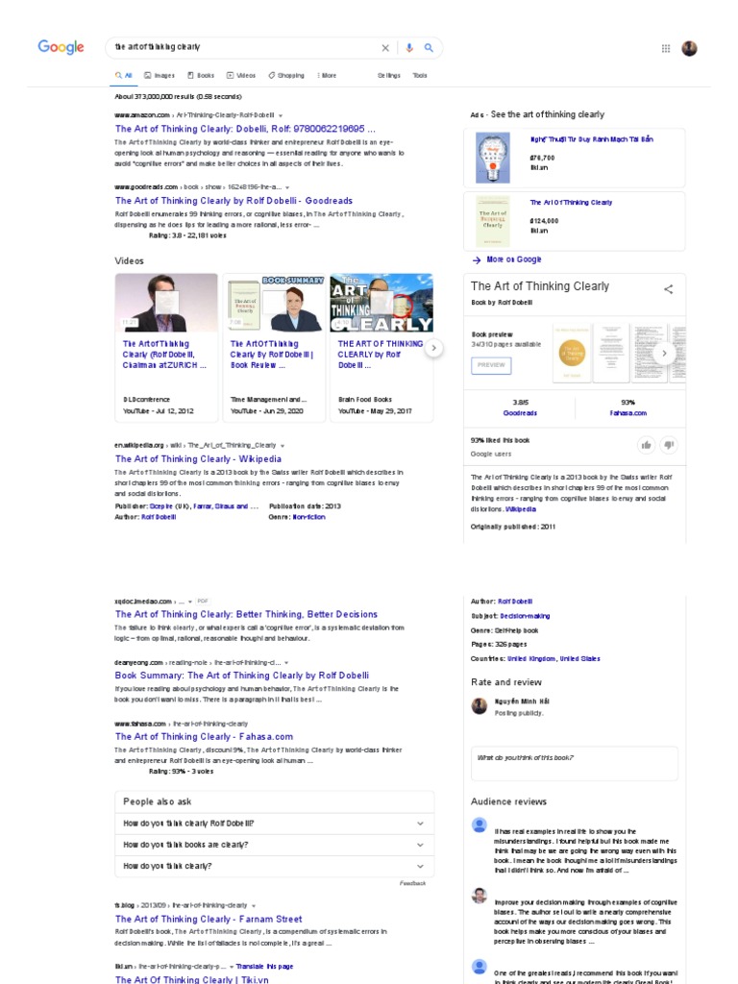Submit search with magnifier icon
This screenshot has height=984, width=738.
(x=429, y=48)
